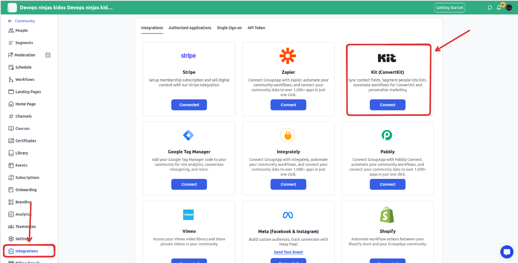518x263 pixels.
Task: Connect the Pabbly integration
Action: pos(387,185)
